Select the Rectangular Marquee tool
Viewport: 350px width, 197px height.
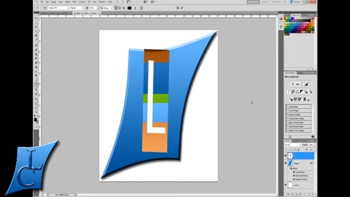(x=37, y=22)
